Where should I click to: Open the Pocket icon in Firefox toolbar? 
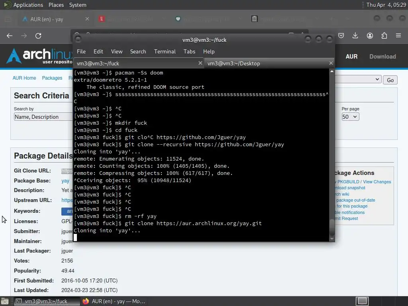pyautogui.click(x=341, y=35)
